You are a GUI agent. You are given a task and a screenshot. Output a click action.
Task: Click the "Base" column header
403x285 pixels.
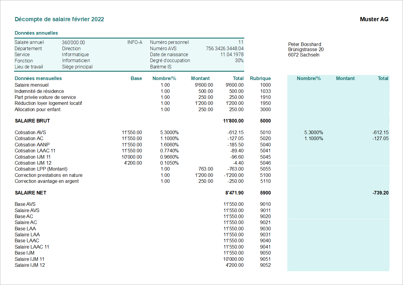[x=136, y=79]
